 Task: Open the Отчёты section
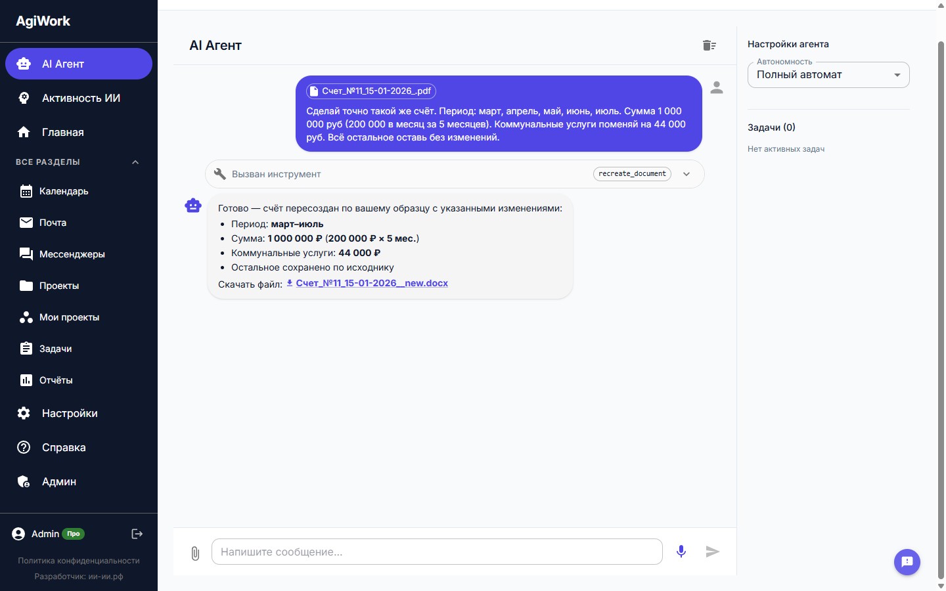click(55, 380)
